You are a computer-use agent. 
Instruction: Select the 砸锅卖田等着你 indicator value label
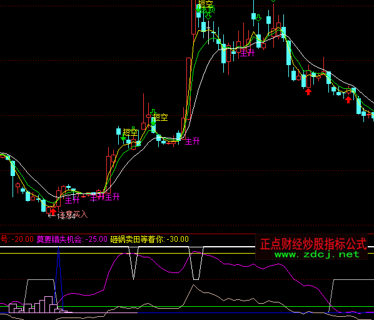click(149, 239)
